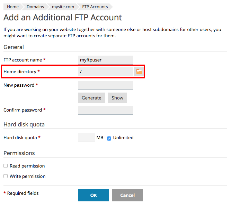Enable the Read permission checkbox
Viewport: 232px width, 210px height.
point(6,166)
